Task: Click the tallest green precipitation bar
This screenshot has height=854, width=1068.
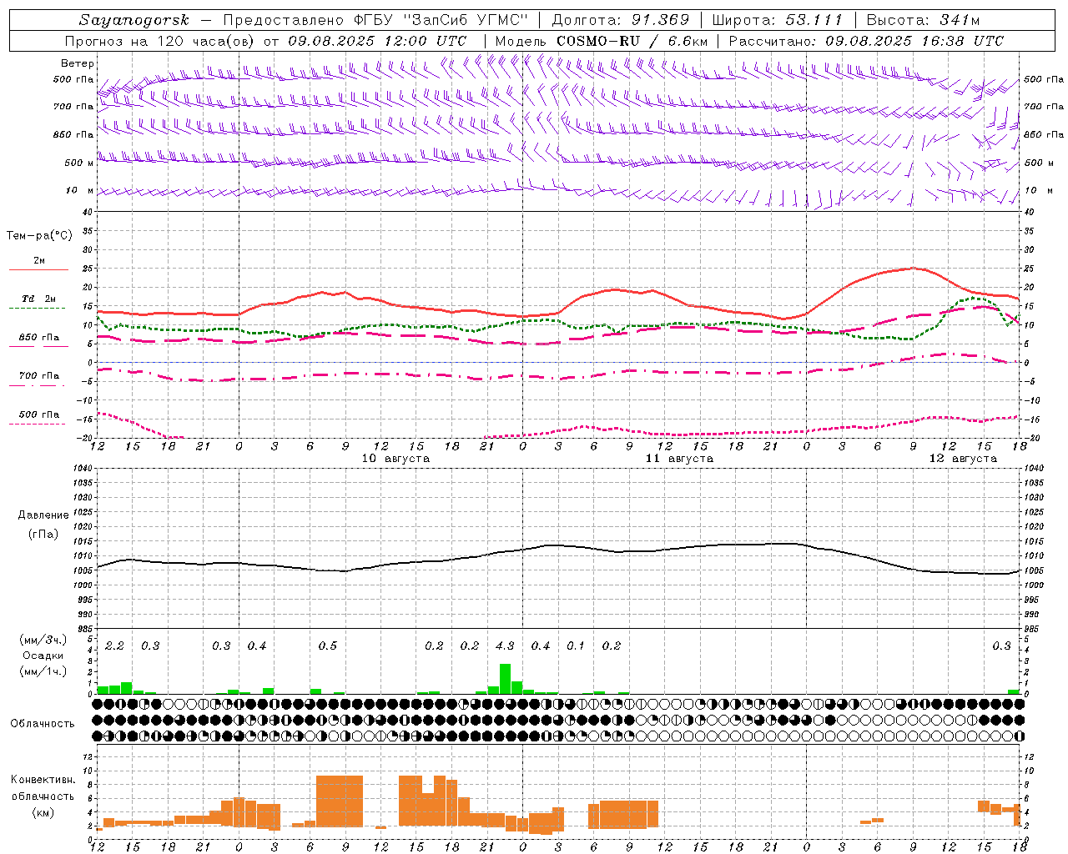Action: [505, 679]
